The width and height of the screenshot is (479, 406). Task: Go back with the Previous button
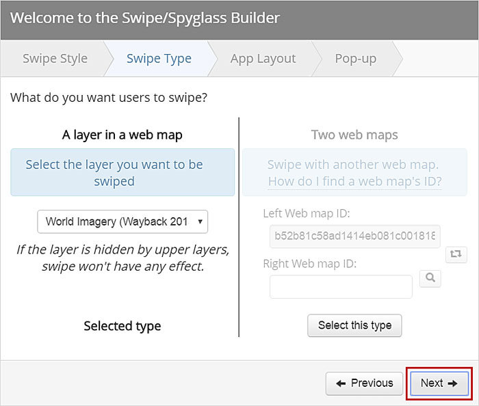[x=364, y=383]
